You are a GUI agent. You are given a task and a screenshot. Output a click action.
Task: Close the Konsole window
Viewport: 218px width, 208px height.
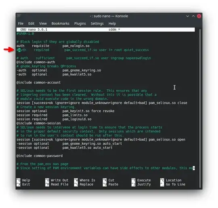tap(199, 16)
